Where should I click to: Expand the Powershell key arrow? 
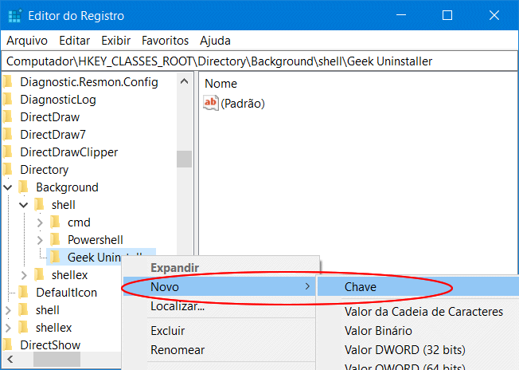tap(40, 240)
